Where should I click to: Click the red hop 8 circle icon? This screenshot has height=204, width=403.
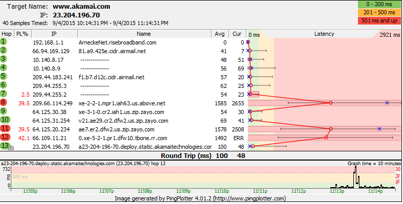click(4, 103)
